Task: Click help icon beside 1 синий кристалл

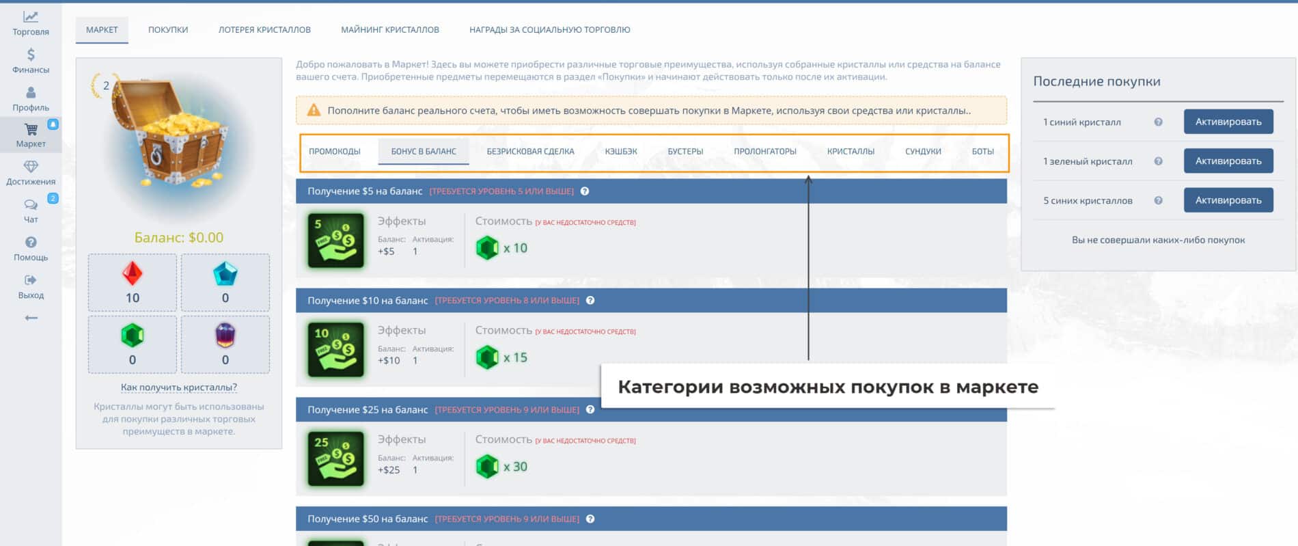Action: [1158, 122]
